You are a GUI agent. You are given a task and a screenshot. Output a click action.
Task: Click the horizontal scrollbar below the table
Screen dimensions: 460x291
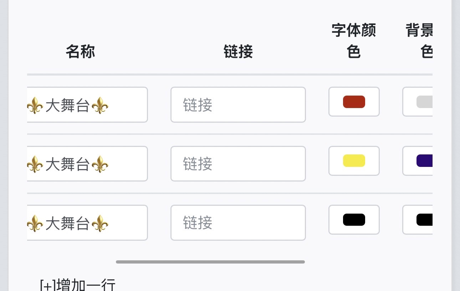click(x=210, y=262)
